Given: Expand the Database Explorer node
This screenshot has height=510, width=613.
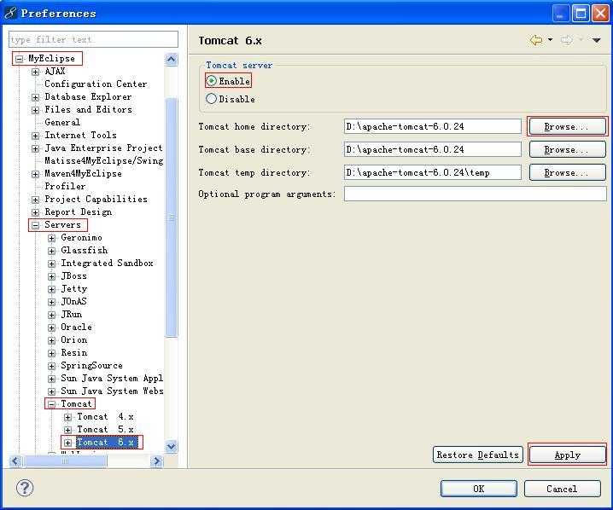Looking at the screenshot, I should point(36,97).
